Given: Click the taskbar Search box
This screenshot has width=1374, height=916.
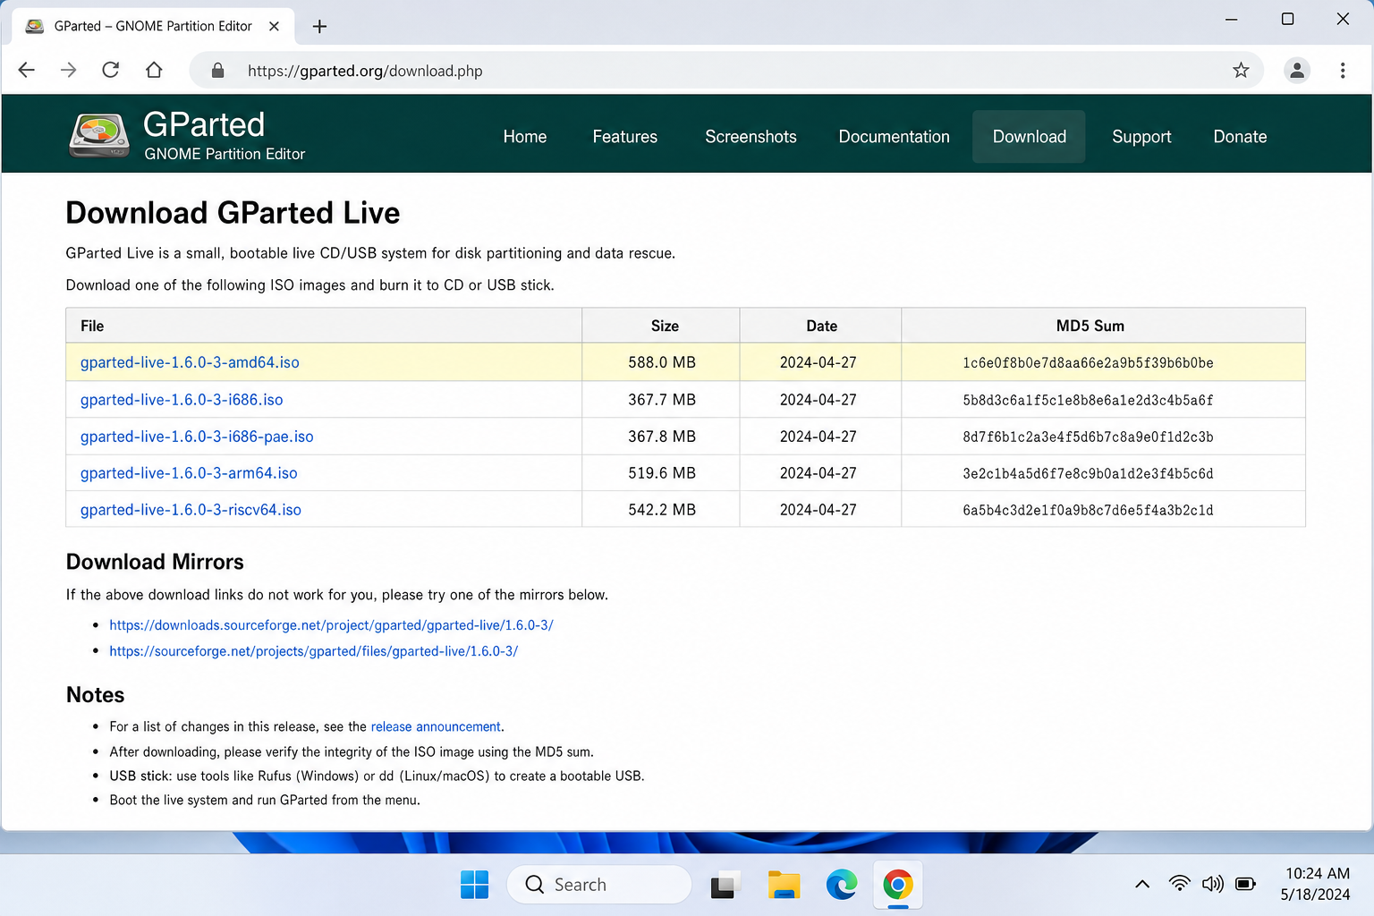Looking at the screenshot, I should coord(599,885).
